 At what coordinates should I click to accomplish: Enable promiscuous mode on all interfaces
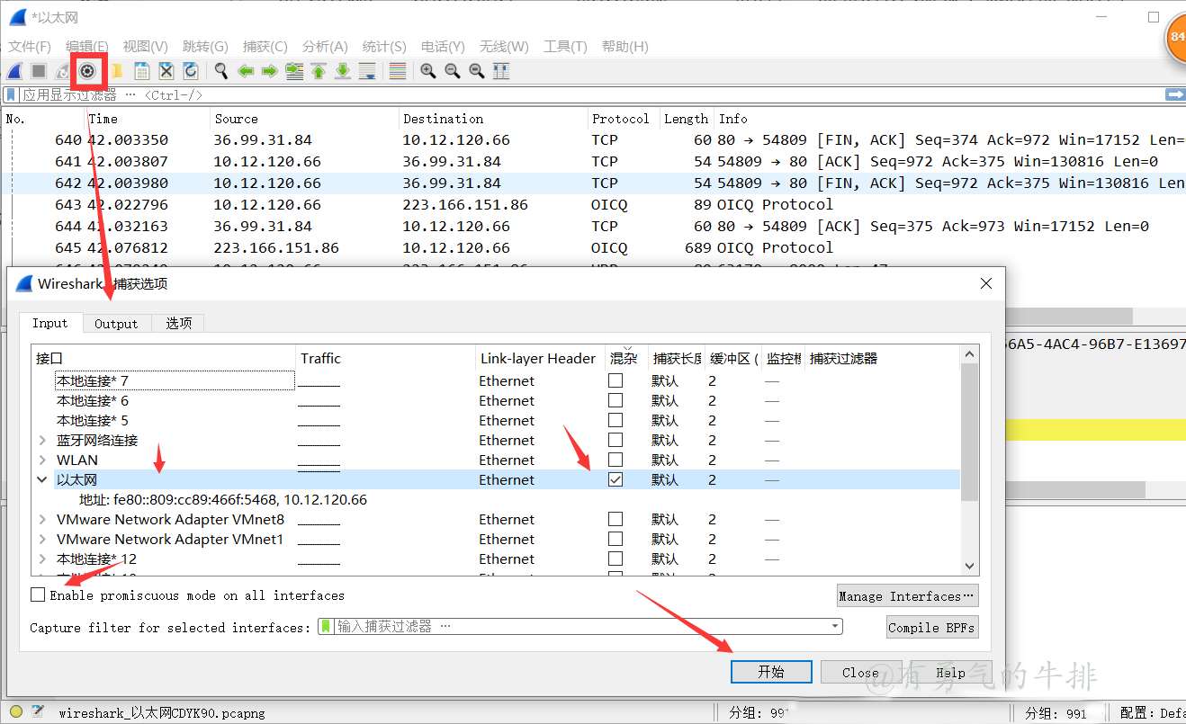pos(38,594)
